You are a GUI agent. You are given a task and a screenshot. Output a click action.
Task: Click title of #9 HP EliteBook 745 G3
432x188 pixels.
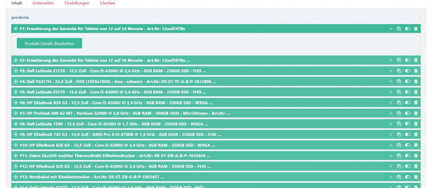tap(120, 135)
